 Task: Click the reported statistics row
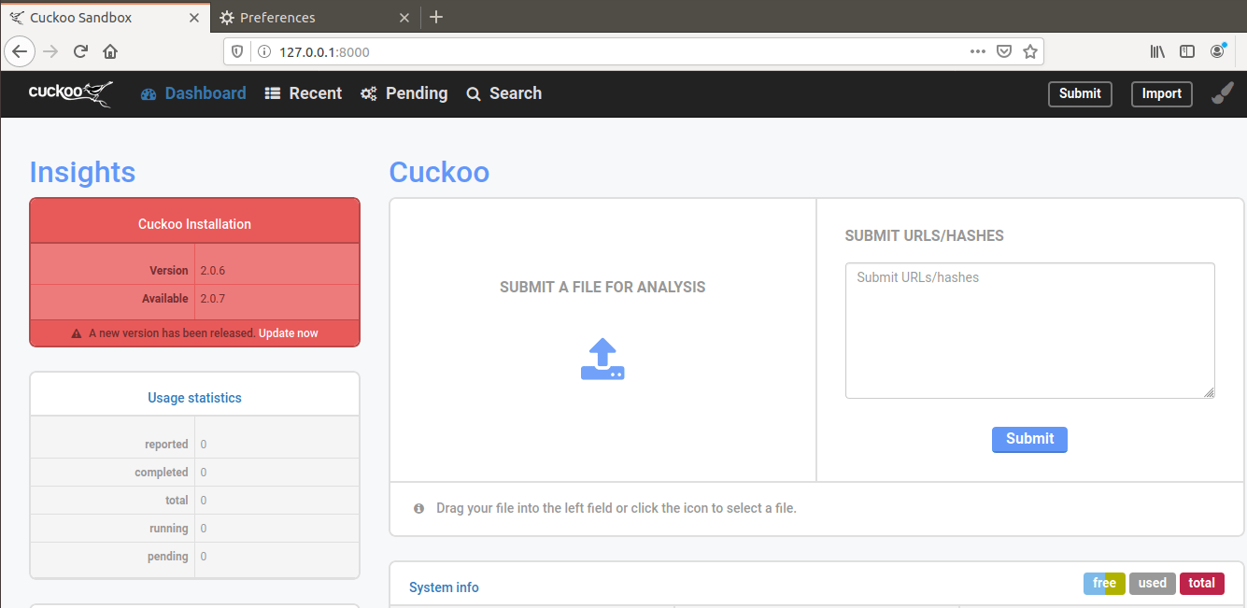coord(194,445)
